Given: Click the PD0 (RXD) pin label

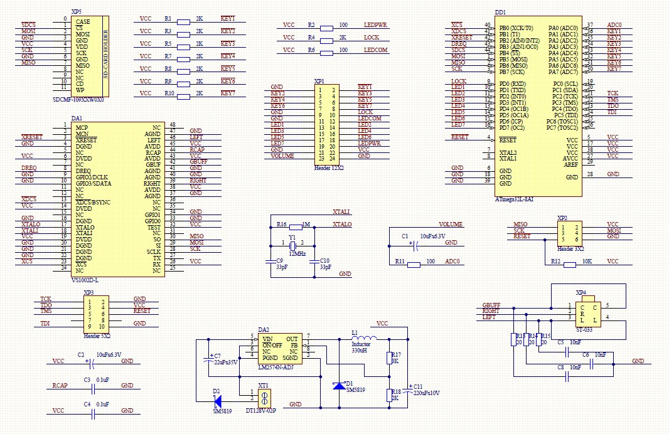Looking at the screenshot, I should [x=512, y=84].
